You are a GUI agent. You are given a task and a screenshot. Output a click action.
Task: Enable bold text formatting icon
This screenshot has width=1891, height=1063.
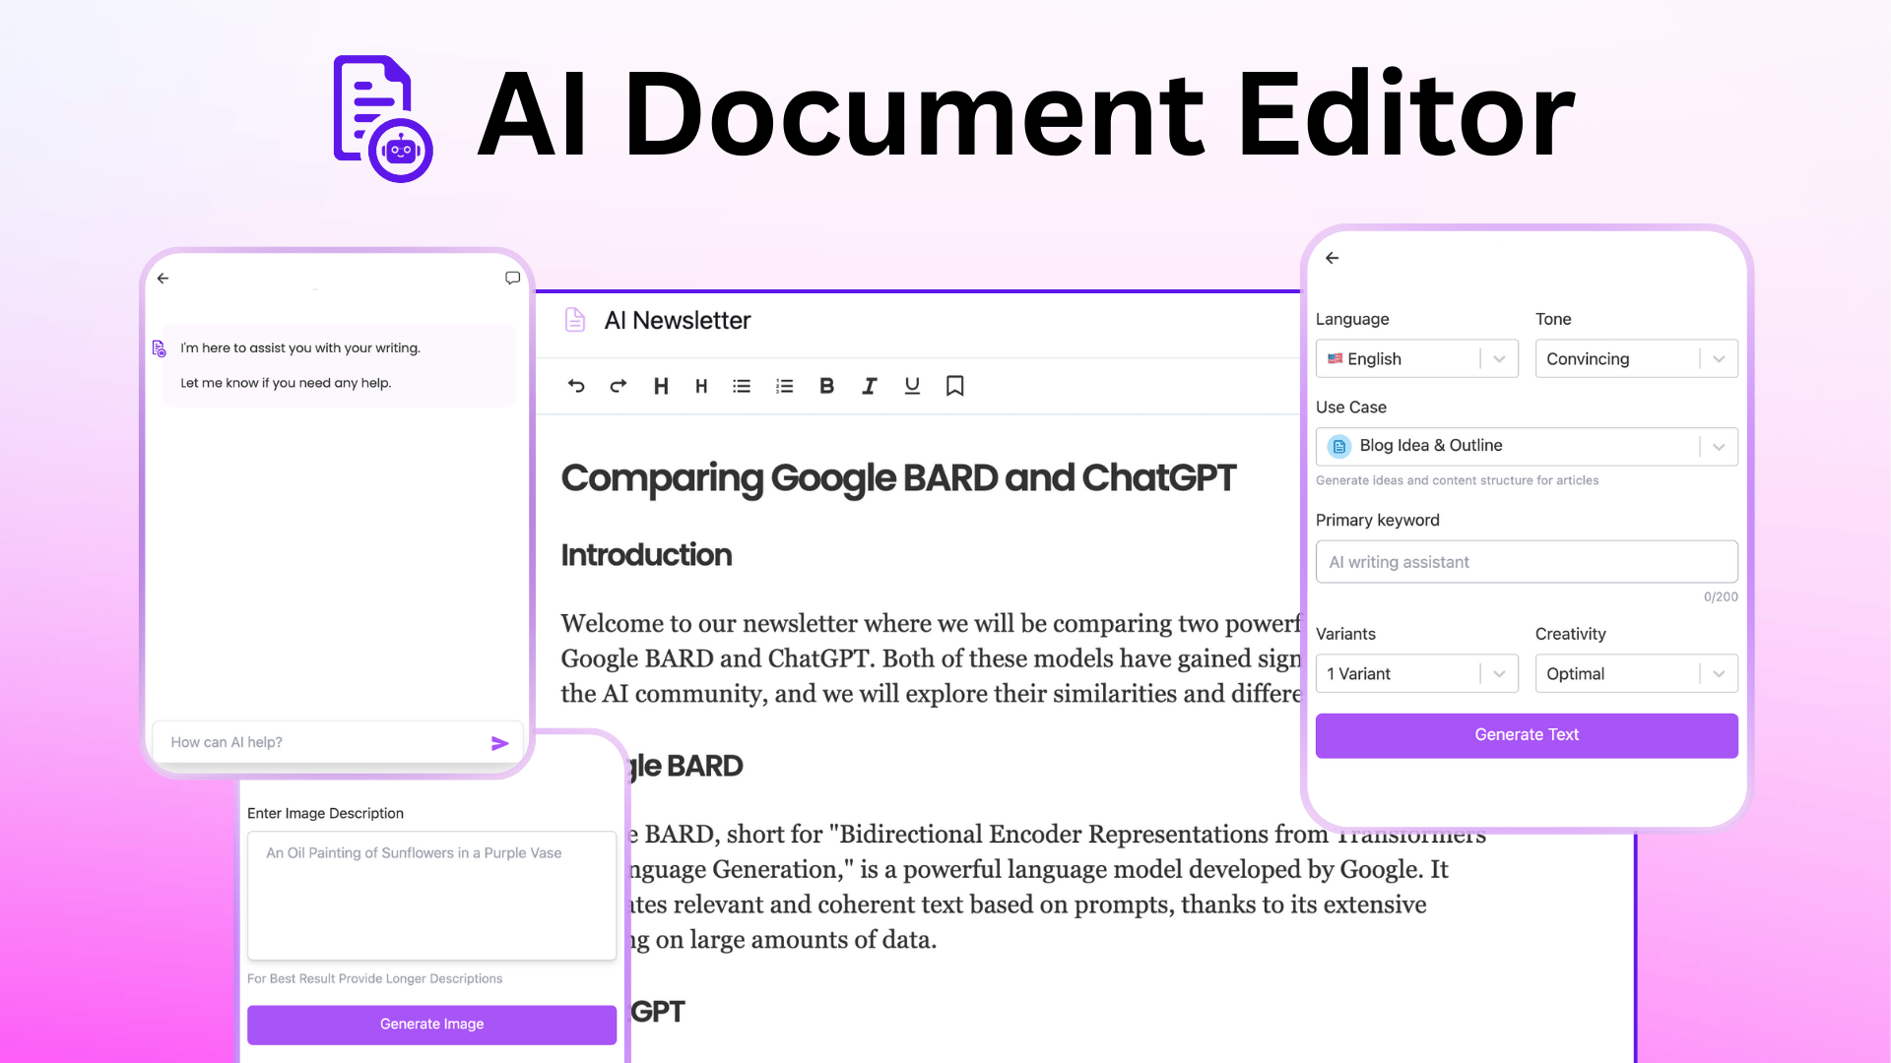pos(827,386)
